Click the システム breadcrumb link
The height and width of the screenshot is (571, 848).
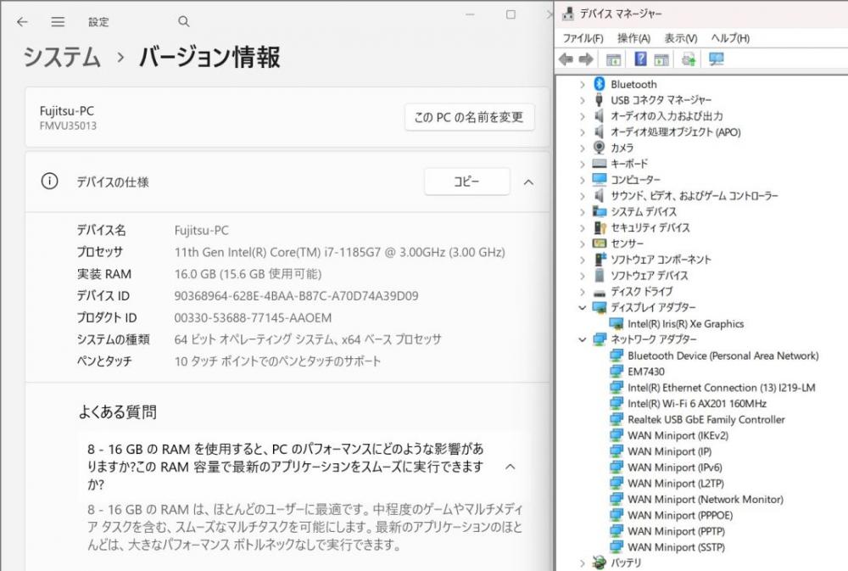click(x=62, y=57)
